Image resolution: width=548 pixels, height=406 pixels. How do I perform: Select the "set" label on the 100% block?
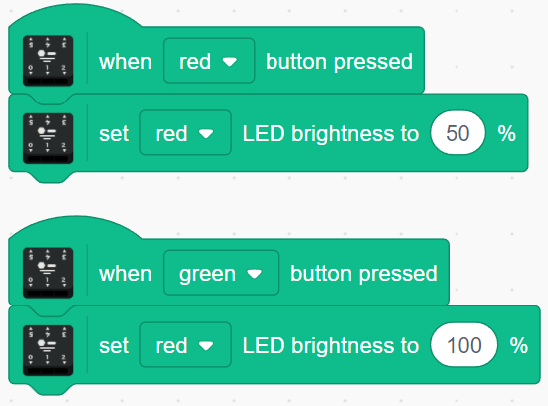[114, 346]
